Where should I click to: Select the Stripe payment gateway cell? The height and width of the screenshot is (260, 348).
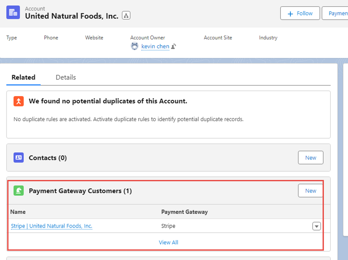168,226
